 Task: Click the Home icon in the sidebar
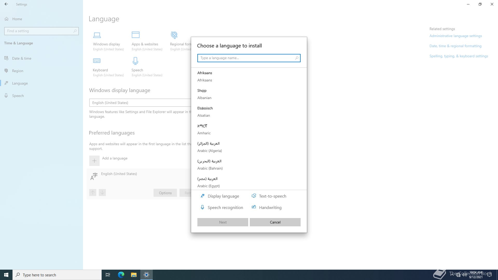6,19
